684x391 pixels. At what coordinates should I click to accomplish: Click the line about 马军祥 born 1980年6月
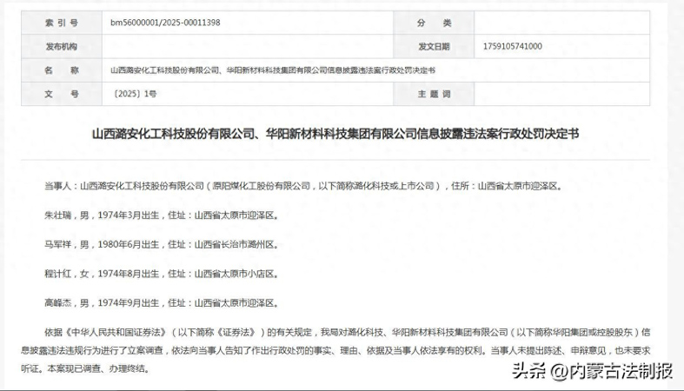(162, 244)
